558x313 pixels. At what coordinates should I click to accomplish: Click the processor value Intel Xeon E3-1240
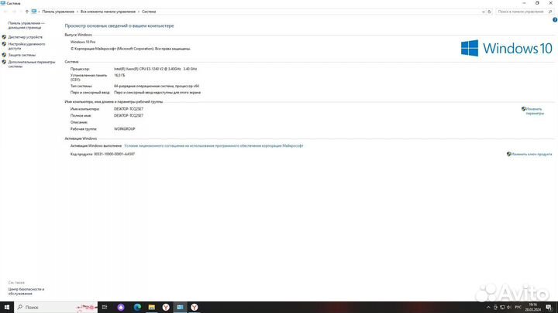pyautogui.click(x=155, y=69)
